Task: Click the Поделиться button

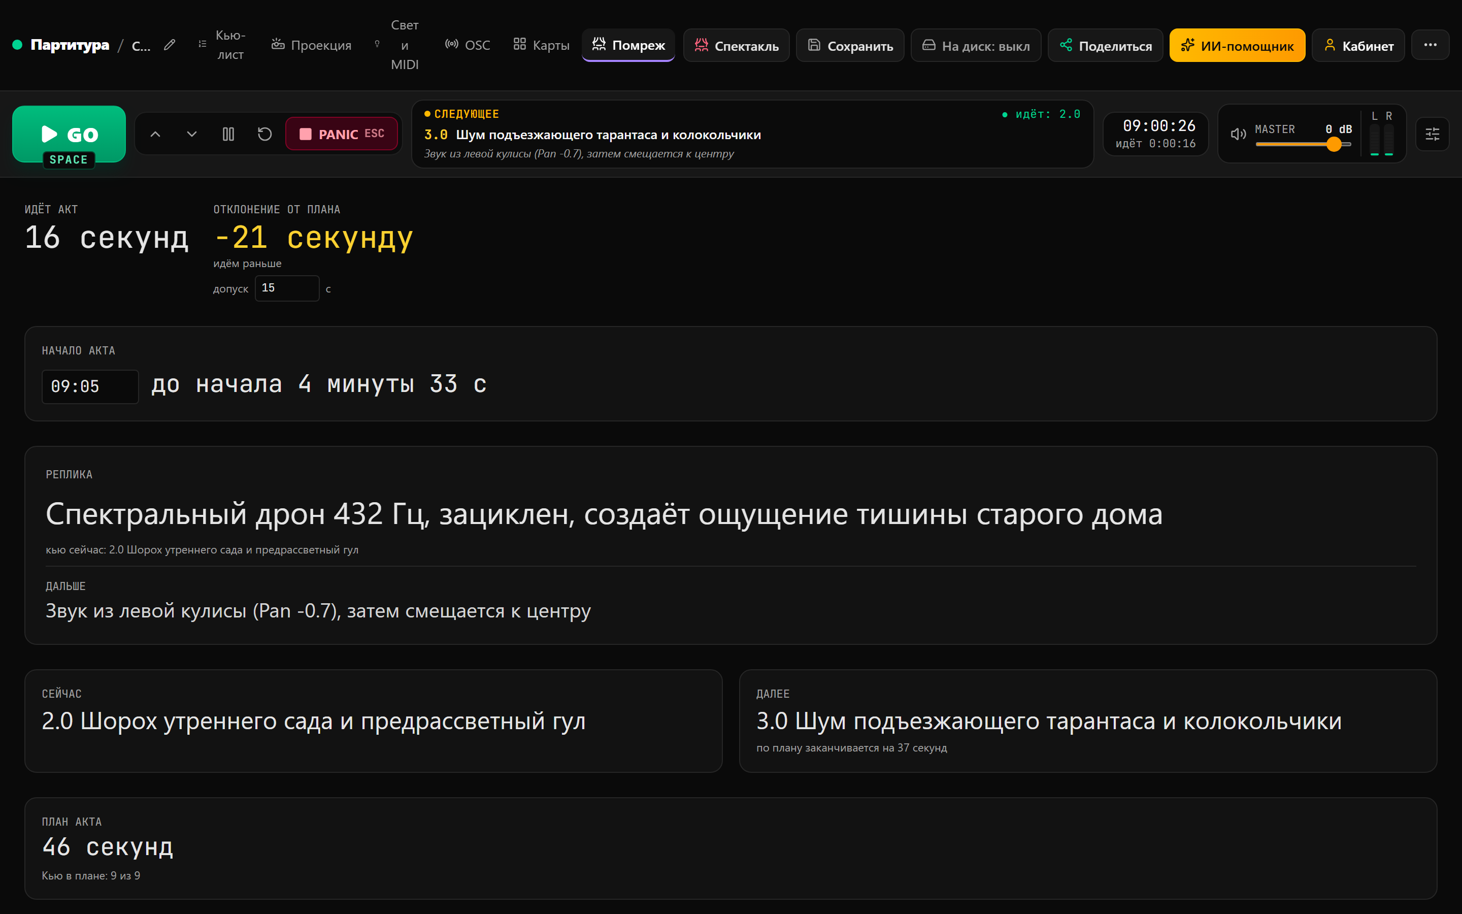Action: 1106,45
